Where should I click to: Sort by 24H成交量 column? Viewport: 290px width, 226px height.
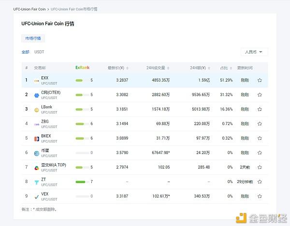click(x=158, y=68)
